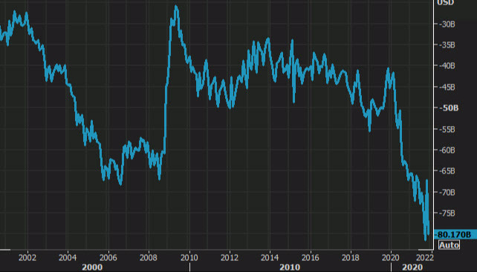
Task: Click the -45B axis label
Action: 447,87
